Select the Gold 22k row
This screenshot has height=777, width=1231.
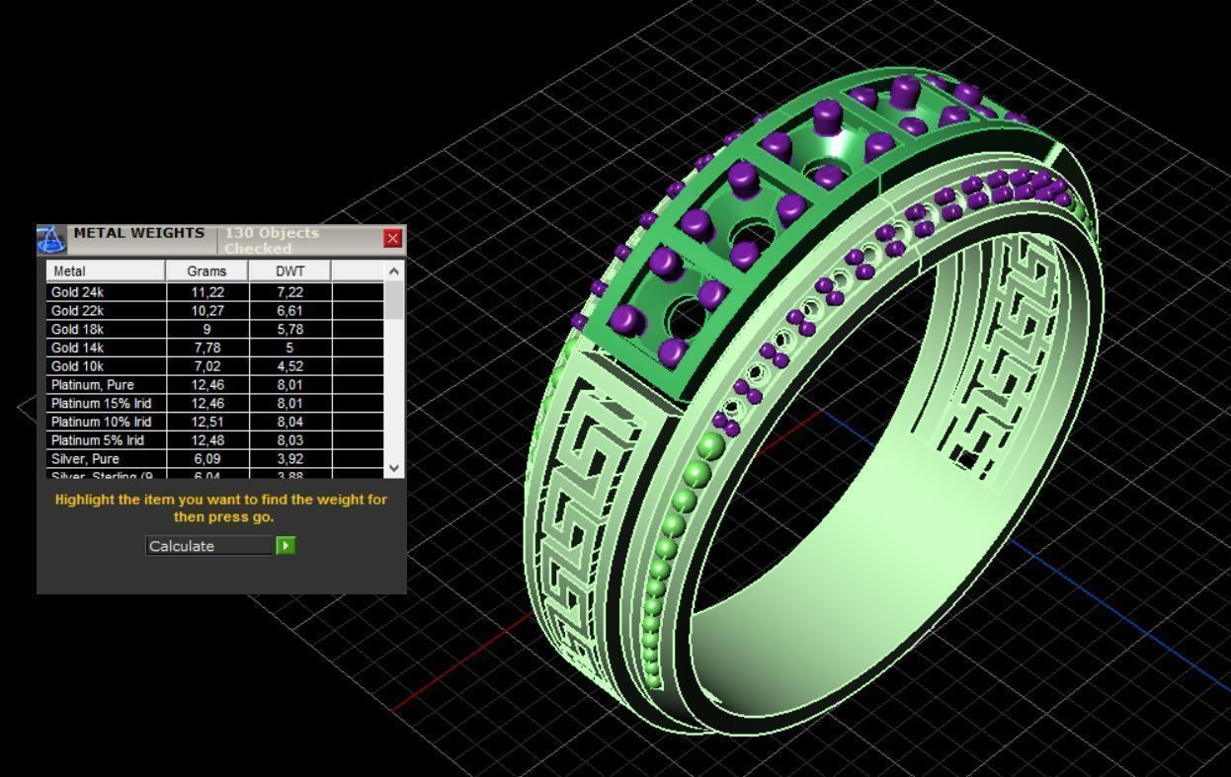click(215, 311)
